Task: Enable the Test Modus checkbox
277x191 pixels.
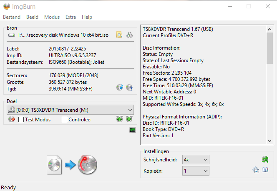Action: 21,120
